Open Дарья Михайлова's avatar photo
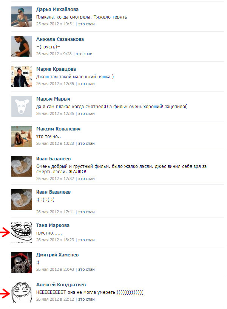The width and height of the screenshot is (227, 309). [22, 17]
